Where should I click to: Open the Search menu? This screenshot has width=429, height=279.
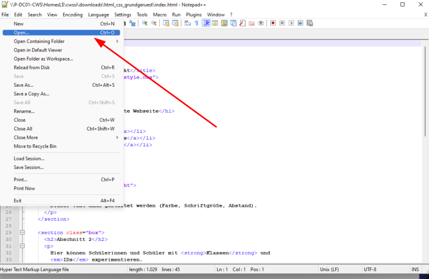coord(35,15)
